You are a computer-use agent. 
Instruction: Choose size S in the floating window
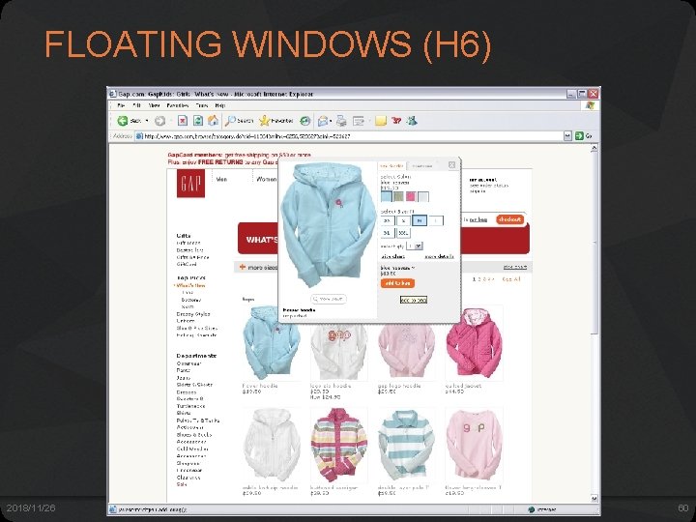(x=403, y=220)
